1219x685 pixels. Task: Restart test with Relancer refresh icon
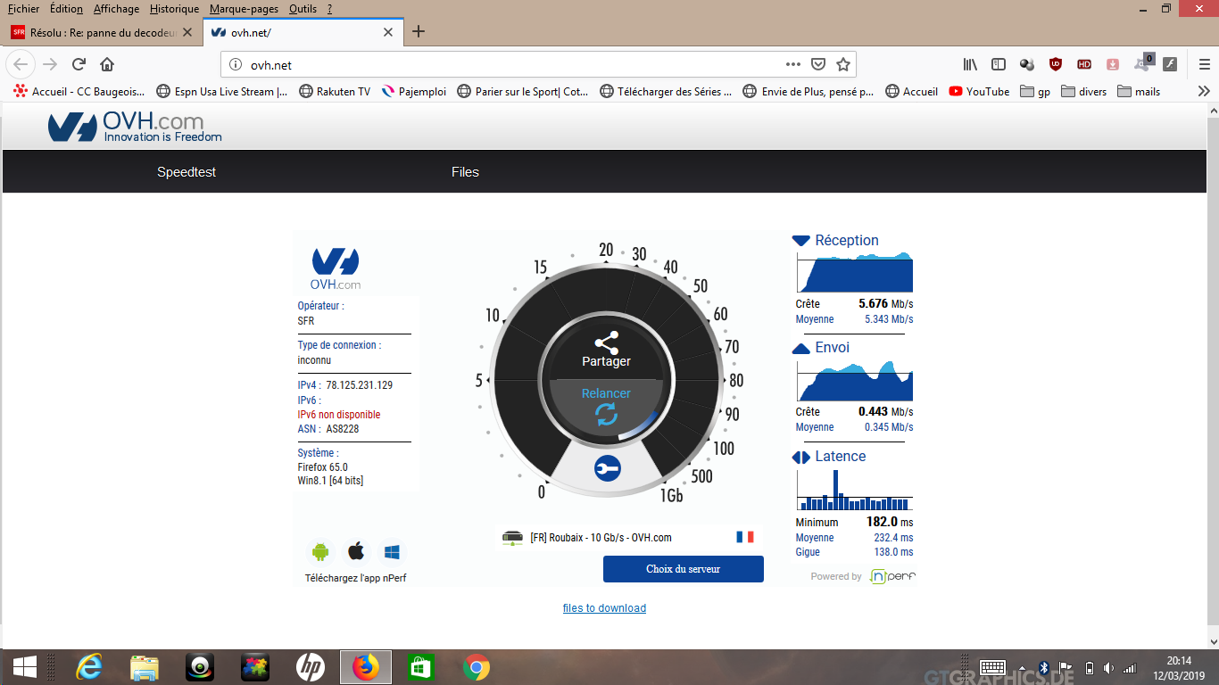[606, 414]
